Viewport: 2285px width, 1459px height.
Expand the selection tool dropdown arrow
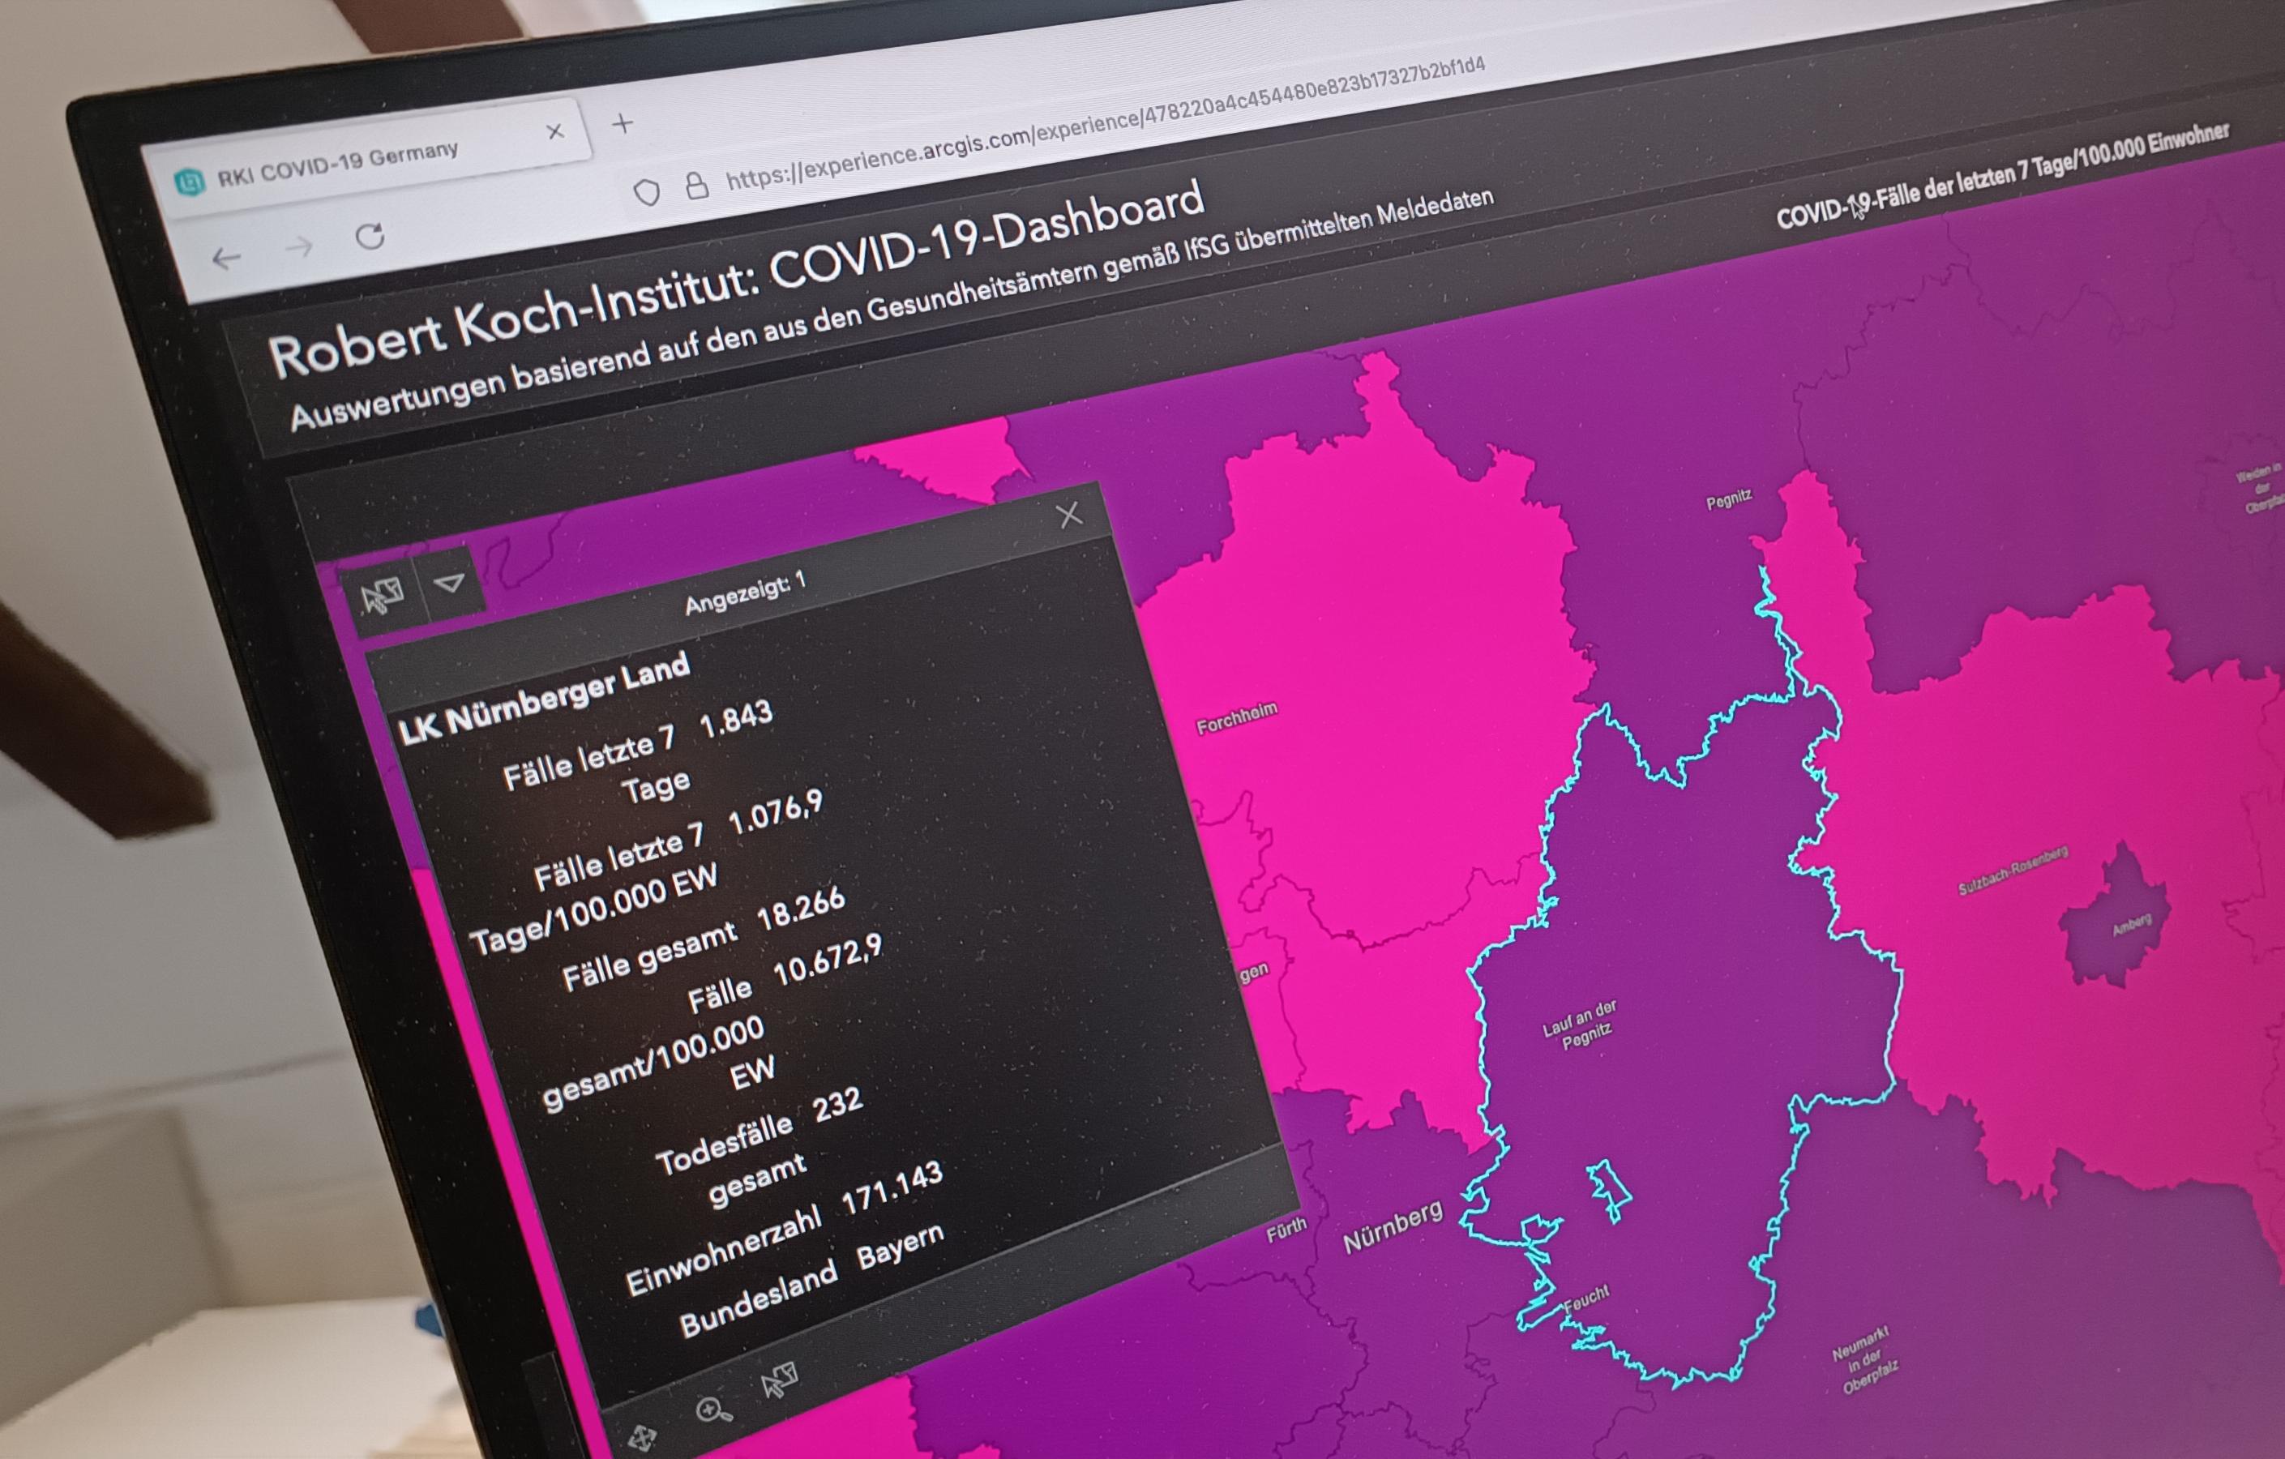449,583
